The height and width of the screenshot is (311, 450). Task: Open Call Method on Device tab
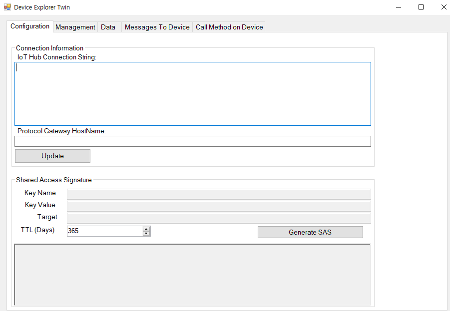pyautogui.click(x=229, y=27)
